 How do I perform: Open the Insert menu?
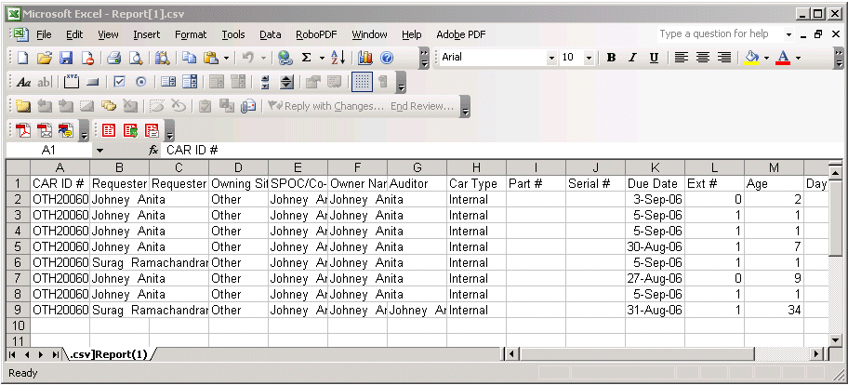coord(147,34)
